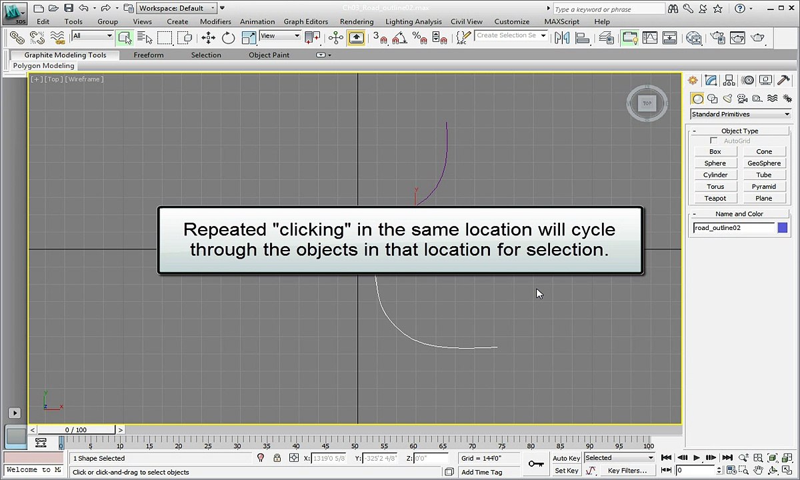Image resolution: width=800 pixels, height=480 pixels.
Task: Open the MAXScript menu
Action: (x=562, y=21)
